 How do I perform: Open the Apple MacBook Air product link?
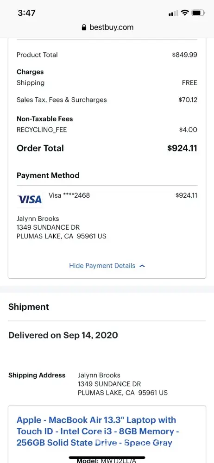click(96, 432)
